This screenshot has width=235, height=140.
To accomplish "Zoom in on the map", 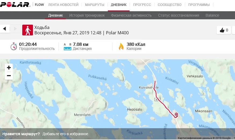I will [9, 68].
